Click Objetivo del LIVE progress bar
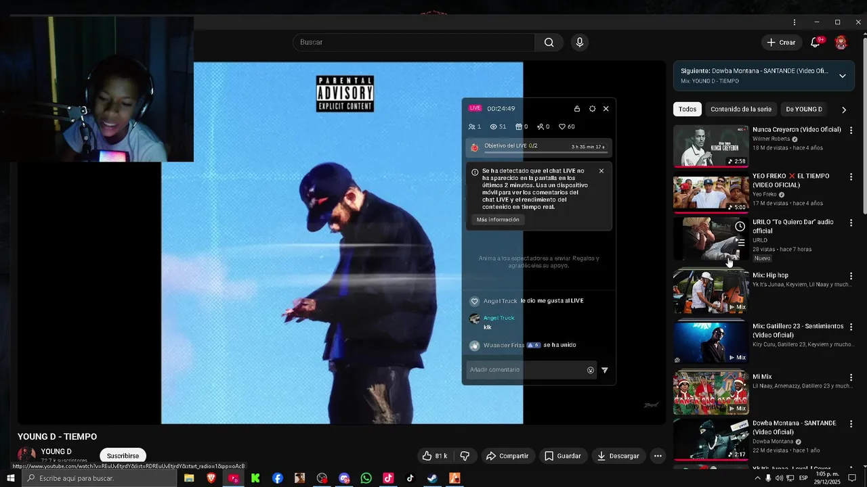 point(539,147)
